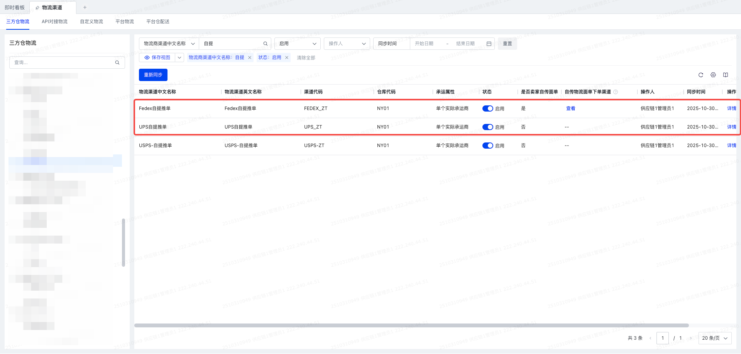This screenshot has width=741, height=354.
Task: Remove the 状态: 启用 filter tag
Action: [287, 58]
